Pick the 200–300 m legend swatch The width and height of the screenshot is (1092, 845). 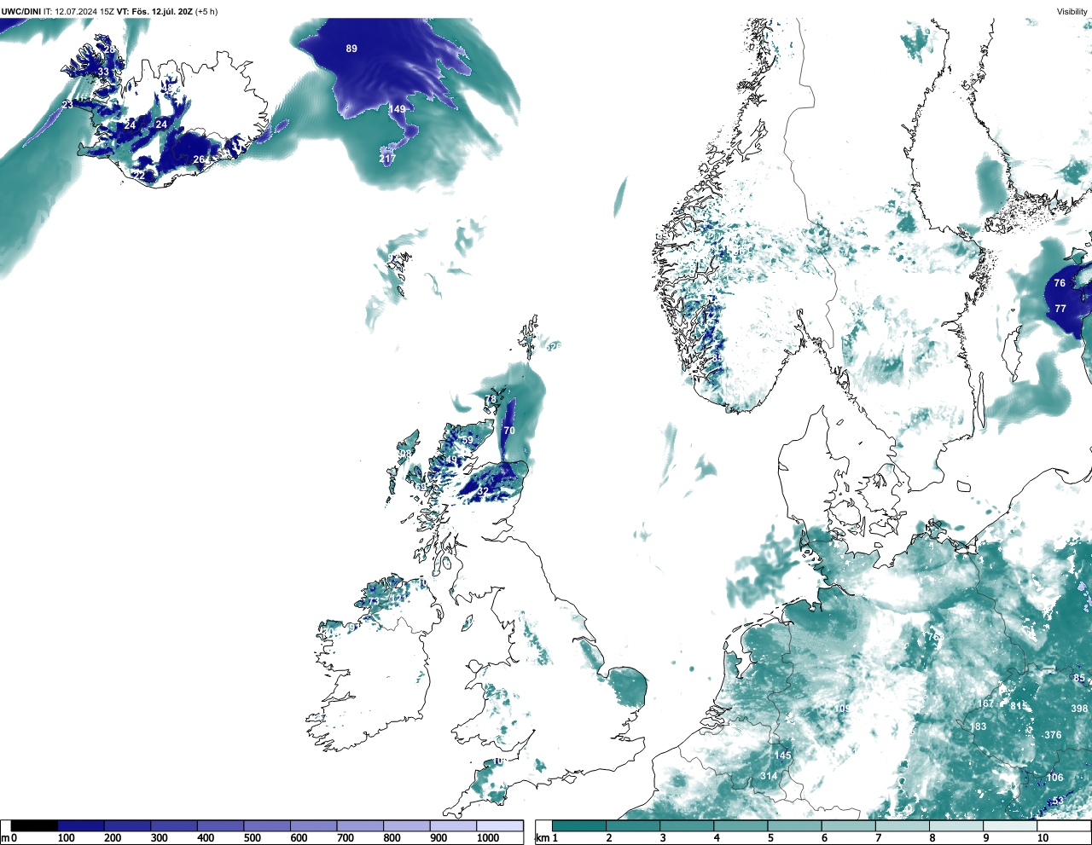coord(127,825)
